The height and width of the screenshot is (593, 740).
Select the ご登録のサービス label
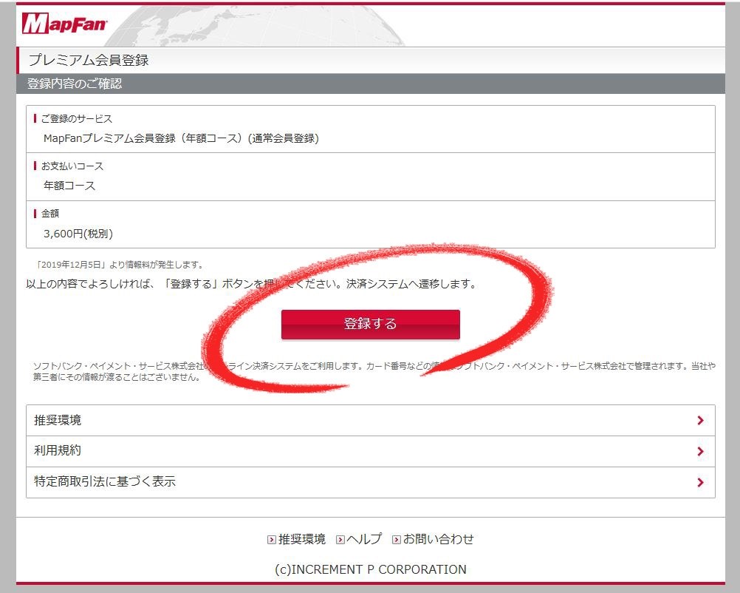click(77, 118)
